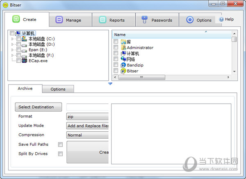The image size is (246, 179).
Task: Expand the 本地磁盘 (F:) tree node
Action: (12, 55)
